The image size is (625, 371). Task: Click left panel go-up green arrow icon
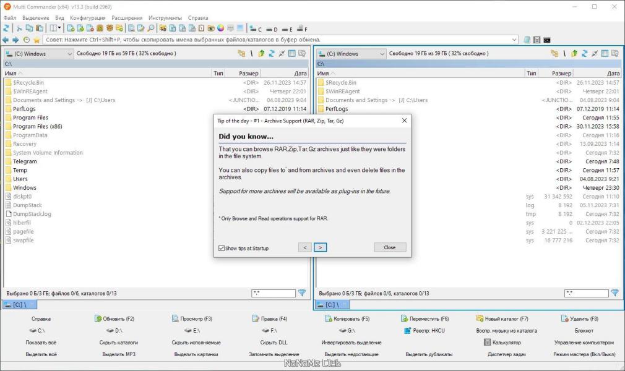[261, 53]
